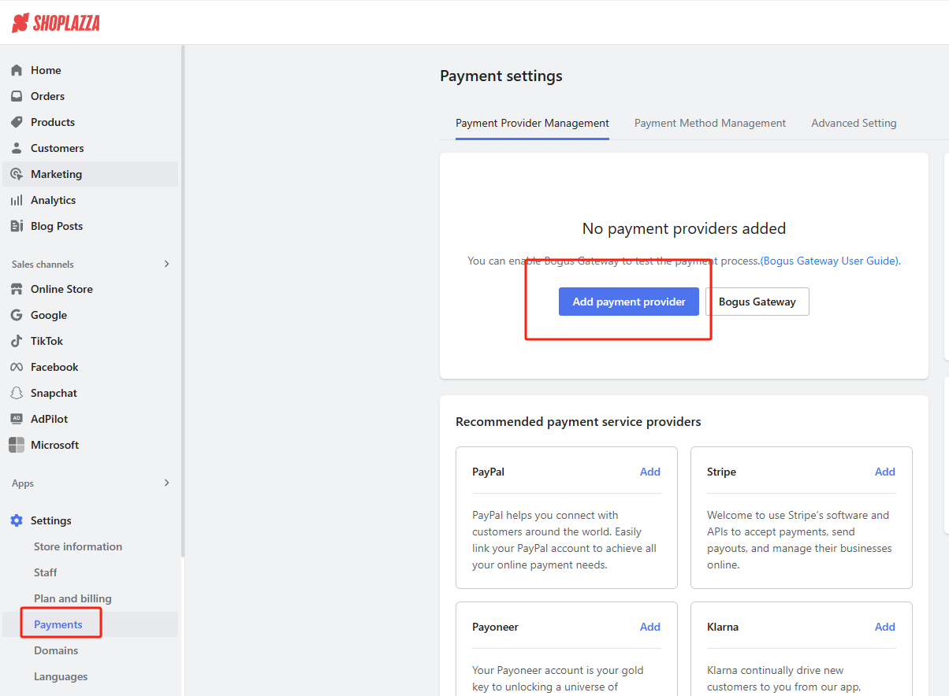This screenshot has width=949, height=696.
Task: Switch to Payment Provider Management tab
Action: pos(532,124)
